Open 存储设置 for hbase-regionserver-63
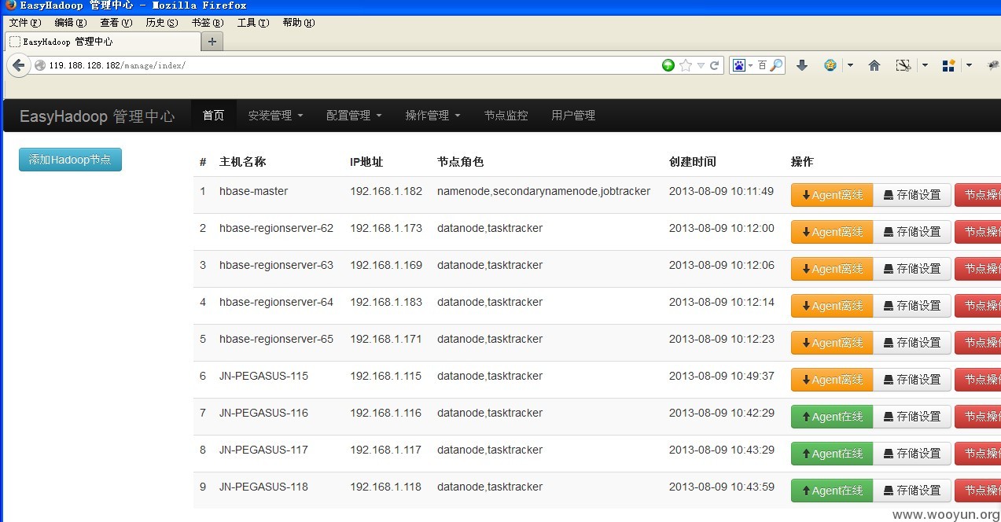Viewport: 1001px width, 522px height. [x=912, y=269]
